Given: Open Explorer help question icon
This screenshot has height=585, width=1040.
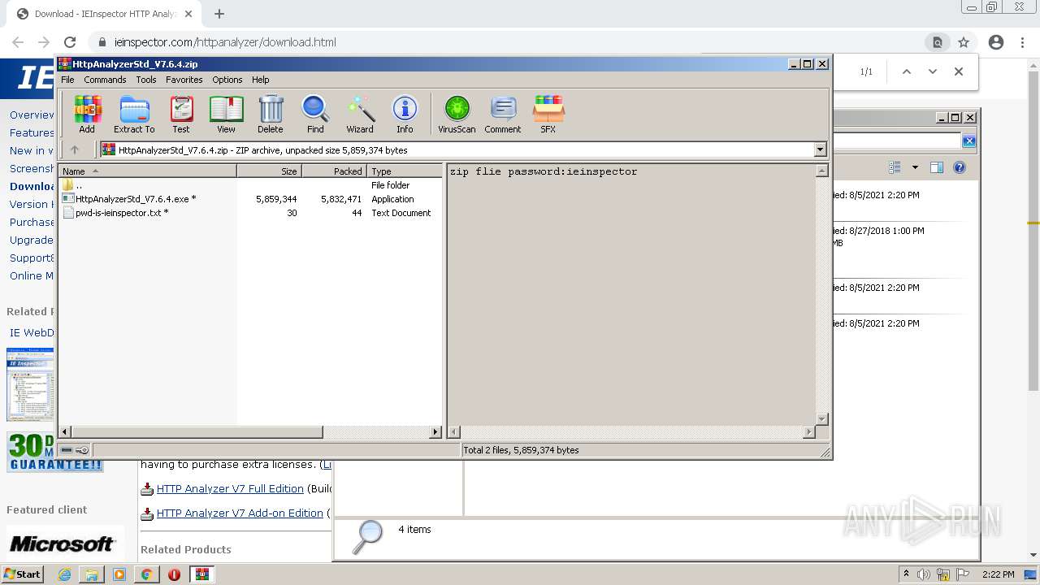Looking at the screenshot, I should (x=960, y=167).
